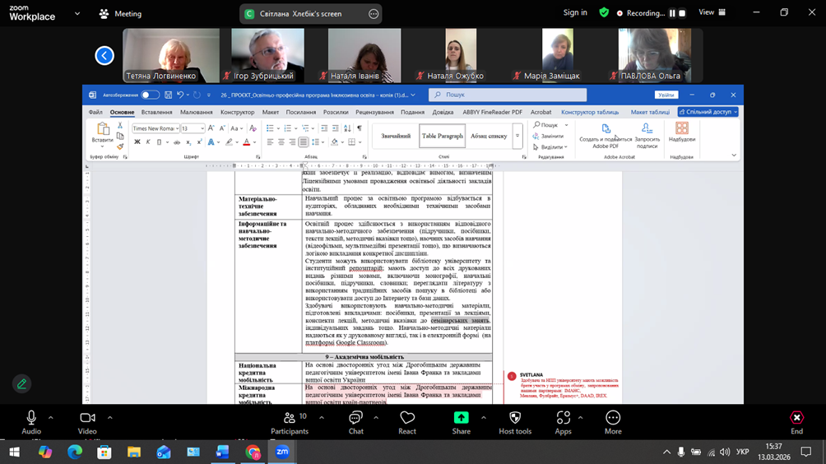The height and width of the screenshot is (464, 826).
Task: Pause the meeting recording
Action: click(x=672, y=13)
